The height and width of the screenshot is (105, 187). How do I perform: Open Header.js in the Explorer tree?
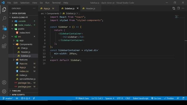23,52
